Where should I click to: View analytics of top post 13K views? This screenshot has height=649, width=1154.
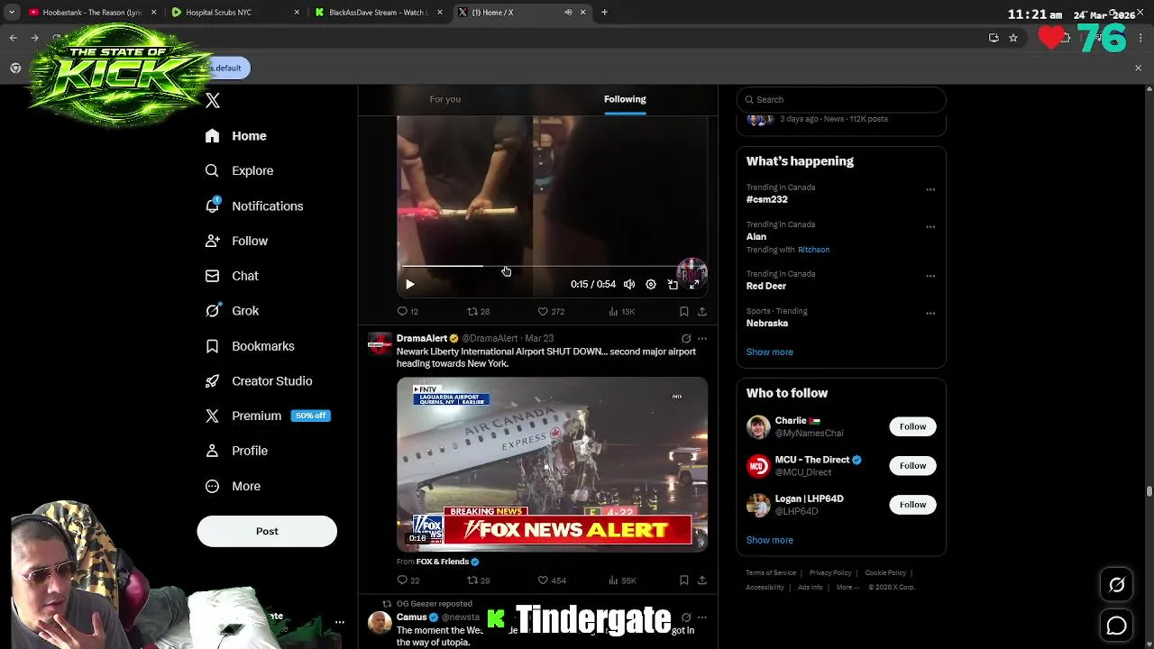click(x=622, y=311)
